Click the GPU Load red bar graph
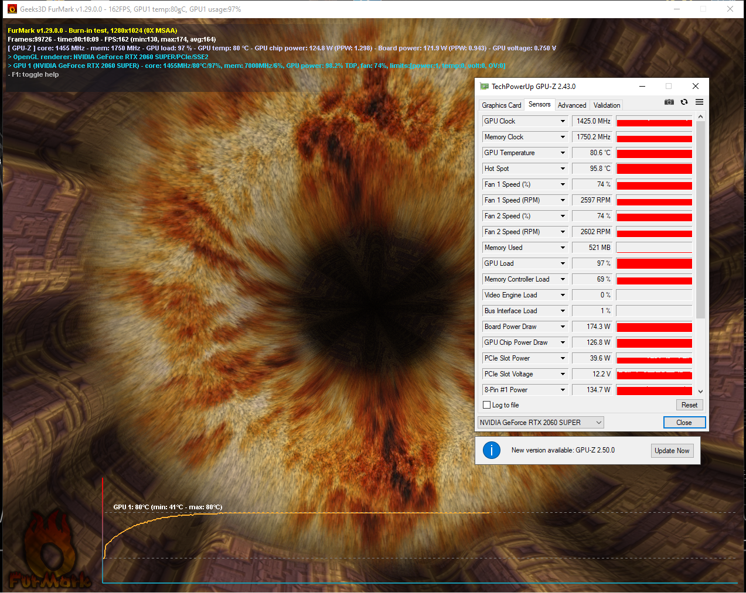Viewport: 746px width, 593px height. pyautogui.click(x=653, y=263)
